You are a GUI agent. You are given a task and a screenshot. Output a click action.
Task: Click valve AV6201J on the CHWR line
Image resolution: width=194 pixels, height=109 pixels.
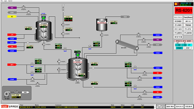pos(32,79)
